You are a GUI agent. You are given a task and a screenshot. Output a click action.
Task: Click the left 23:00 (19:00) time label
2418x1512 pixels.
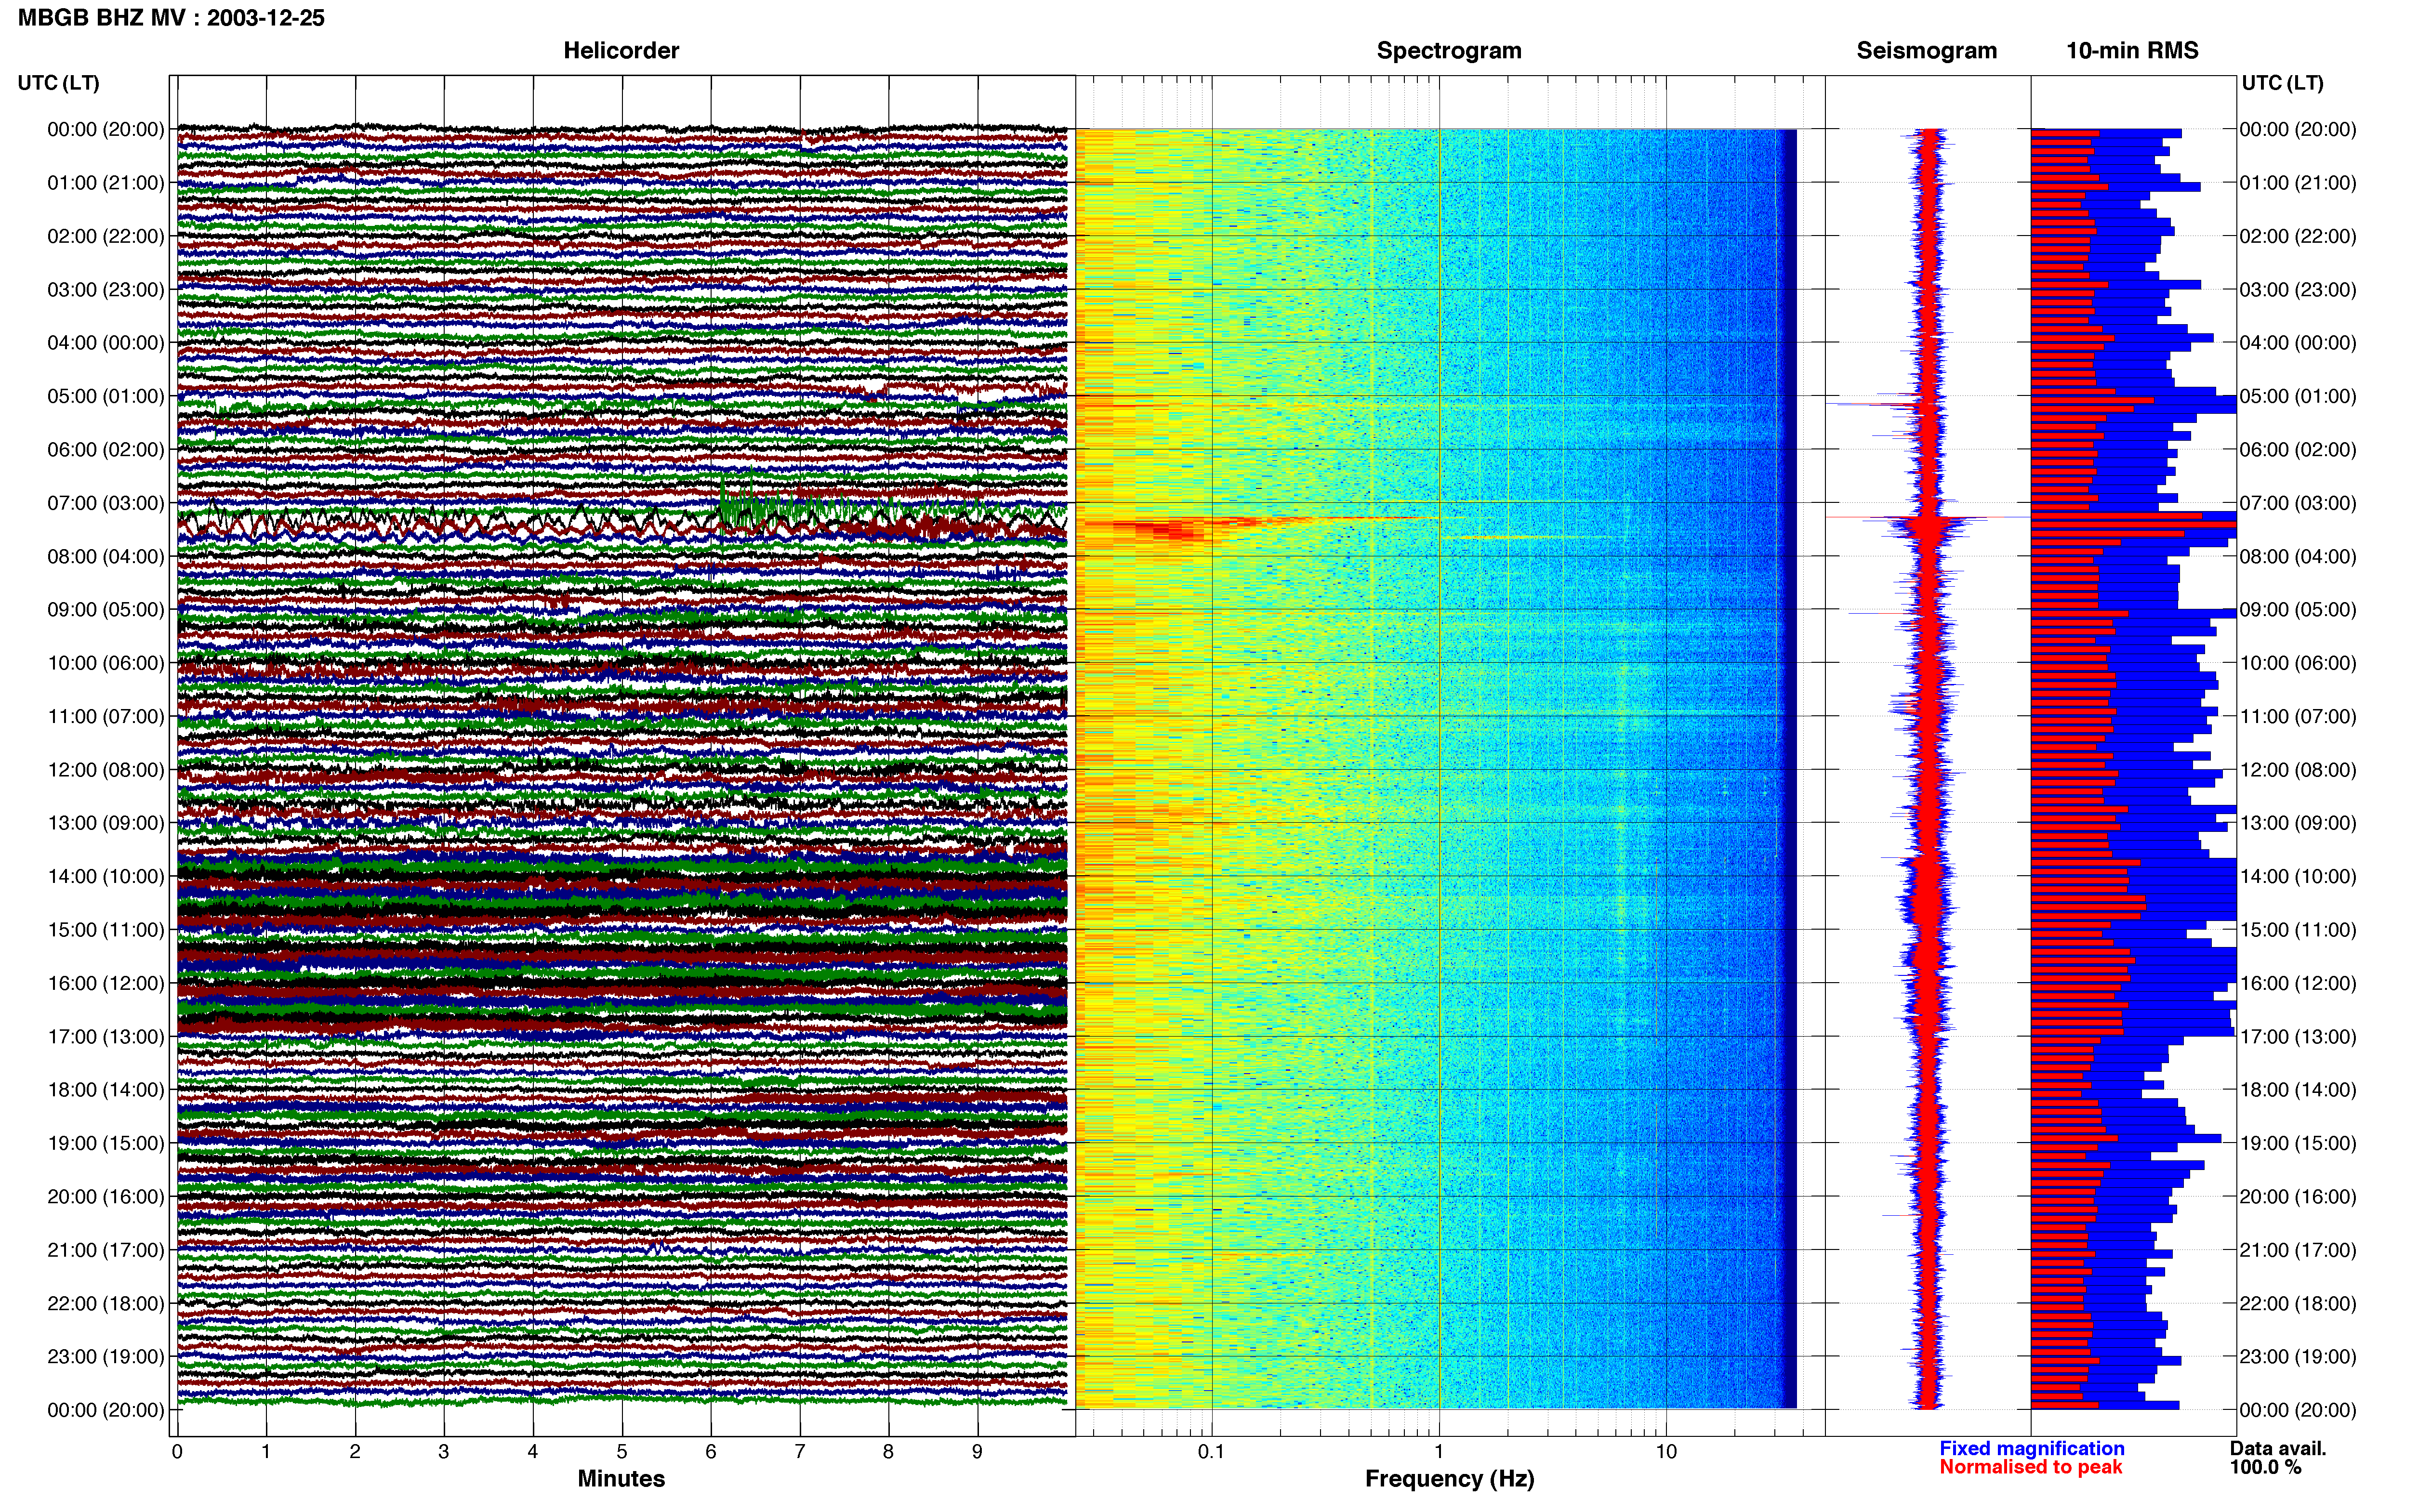point(106,1357)
